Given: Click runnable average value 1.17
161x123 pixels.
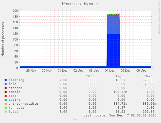Looking at the screenshot, I should (121, 108).
